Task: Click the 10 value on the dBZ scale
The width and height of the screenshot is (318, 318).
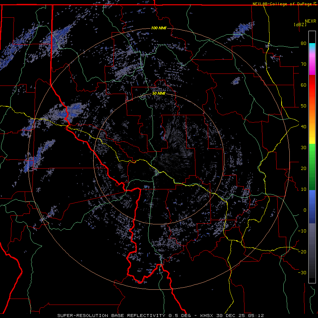Action: pyautogui.click(x=304, y=189)
